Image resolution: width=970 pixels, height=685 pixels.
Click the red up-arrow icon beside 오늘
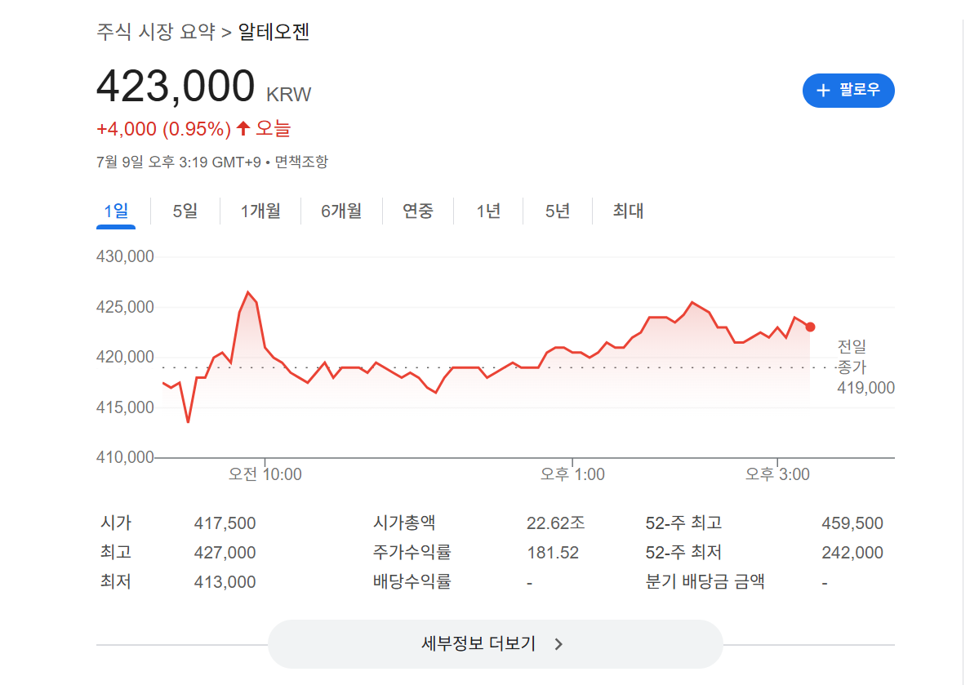point(243,128)
